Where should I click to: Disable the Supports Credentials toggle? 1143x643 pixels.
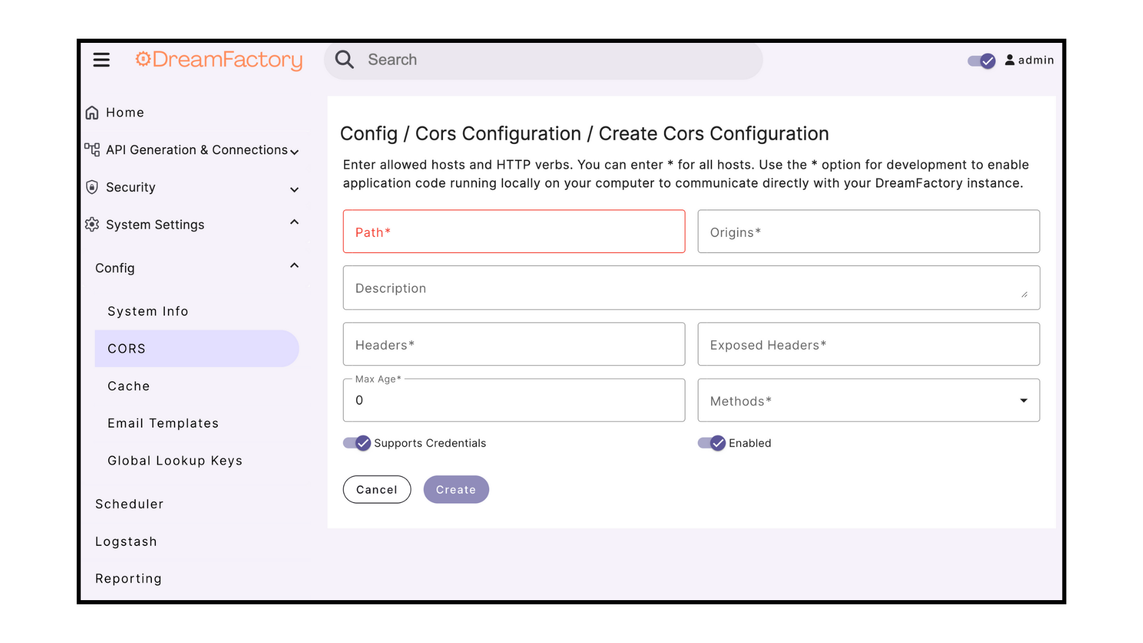(x=357, y=443)
